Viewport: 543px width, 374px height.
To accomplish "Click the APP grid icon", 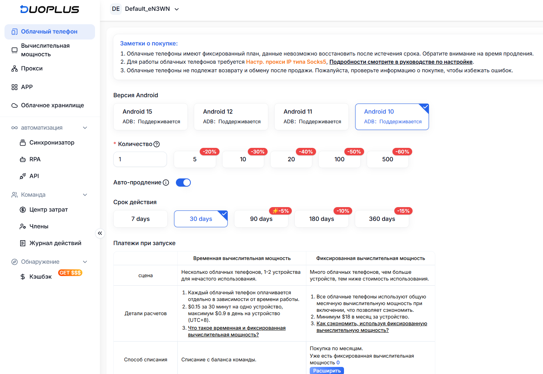I will [x=15, y=87].
